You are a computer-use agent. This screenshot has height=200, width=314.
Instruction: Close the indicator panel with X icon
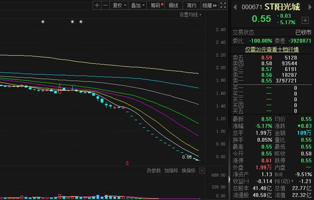pyautogui.click(x=202, y=171)
